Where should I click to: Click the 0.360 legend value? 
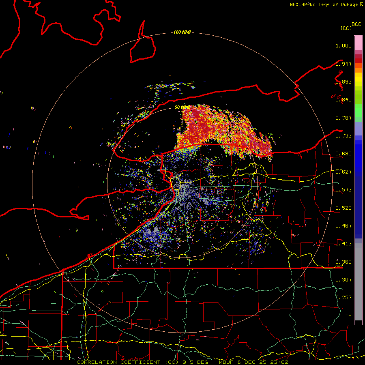[344, 262]
